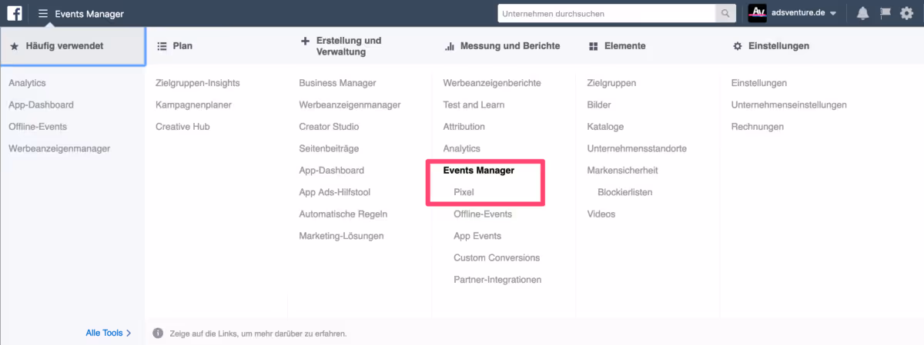Open Einstellungen link in settings column
This screenshot has width=924, height=345.
tap(759, 83)
